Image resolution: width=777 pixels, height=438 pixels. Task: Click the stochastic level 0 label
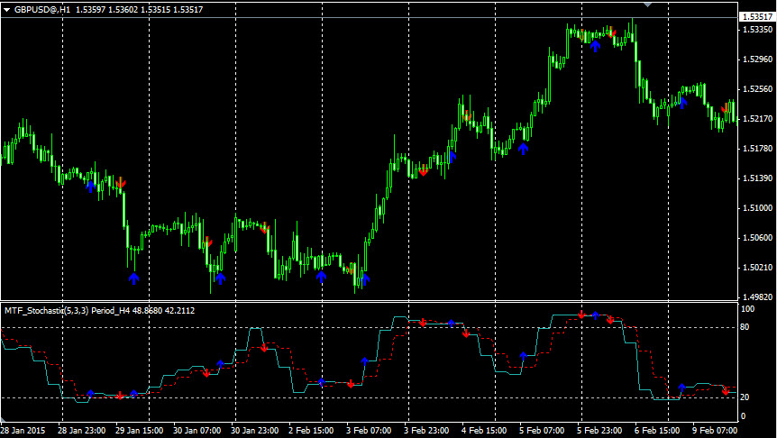[x=743, y=416]
